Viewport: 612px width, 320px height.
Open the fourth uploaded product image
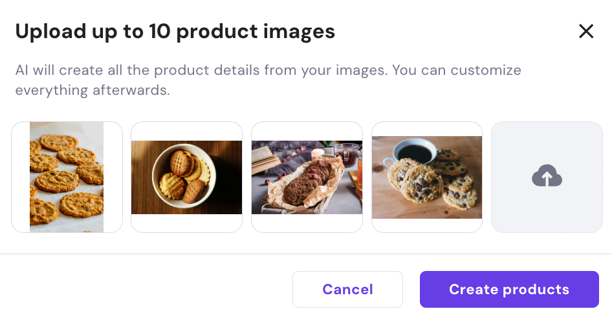[x=427, y=177]
